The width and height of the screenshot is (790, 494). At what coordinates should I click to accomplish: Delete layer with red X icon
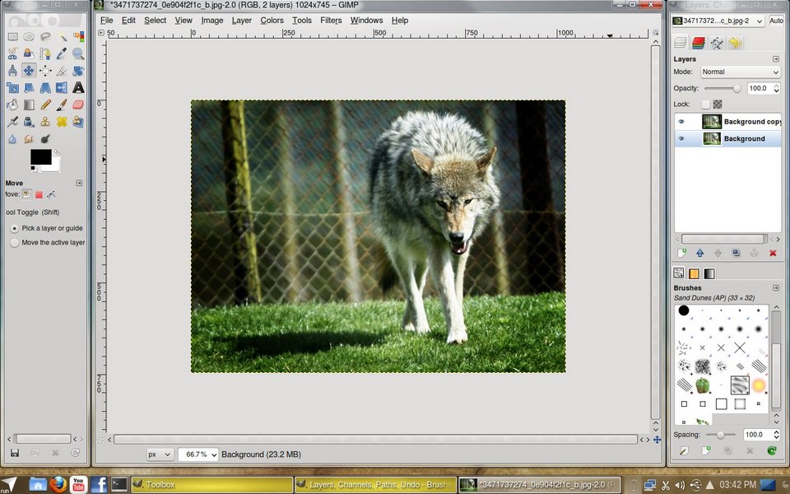tap(773, 253)
